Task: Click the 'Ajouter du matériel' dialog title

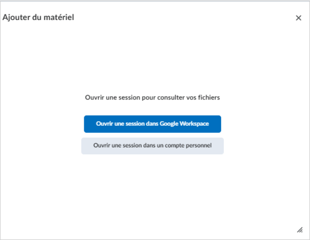Action: click(x=38, y=17)
